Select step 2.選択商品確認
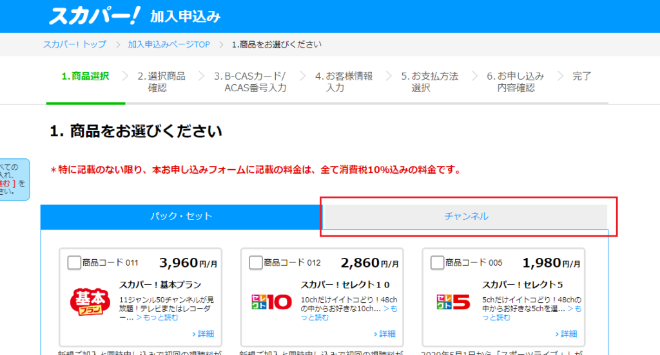660x355 pixels. coord(161,82)
